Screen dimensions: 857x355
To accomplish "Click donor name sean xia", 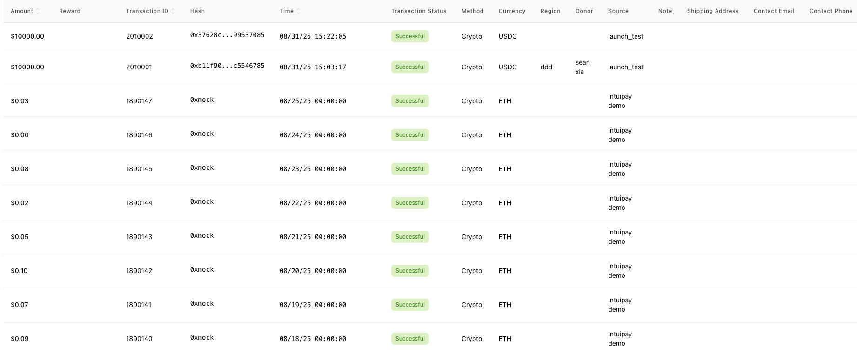I will 582,67.
